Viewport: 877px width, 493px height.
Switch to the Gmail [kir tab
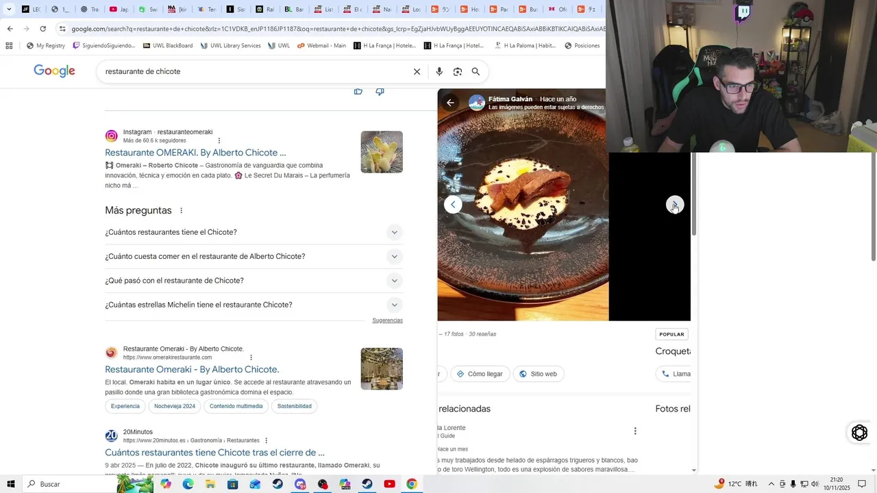click(x=177, y=10)
